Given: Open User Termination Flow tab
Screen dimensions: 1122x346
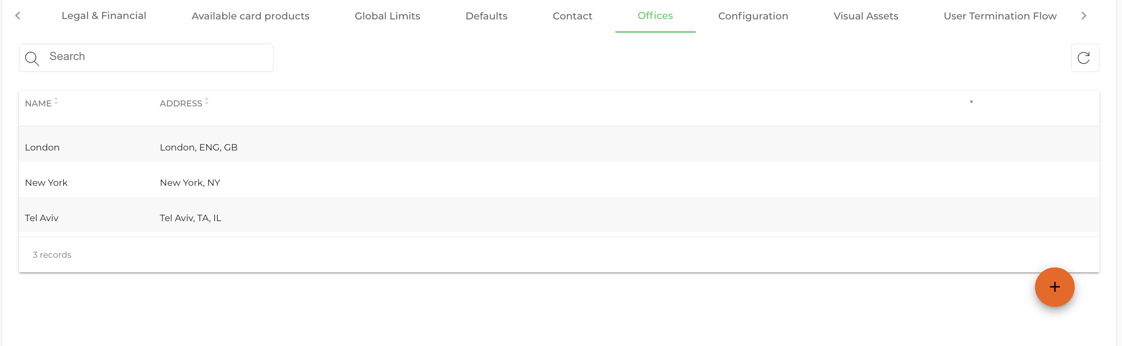Looking at the screenshot, I should coord(1000,16).
